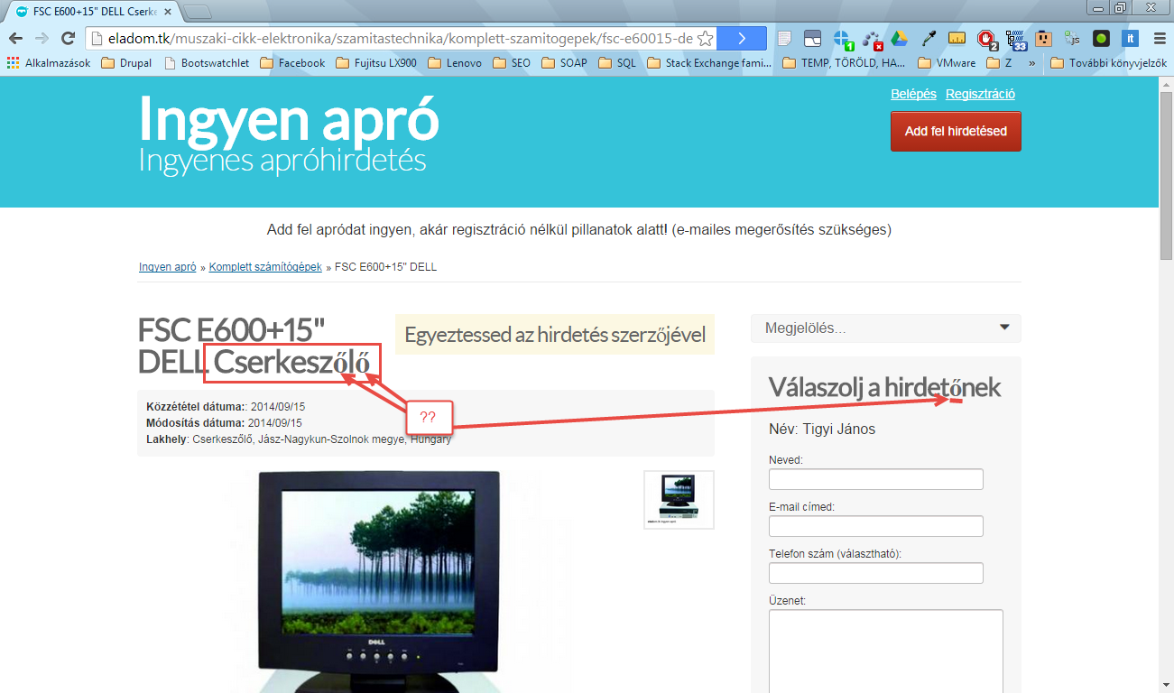Open the SQL bookmark folder

pyautogui.click(x=617, y=63)
